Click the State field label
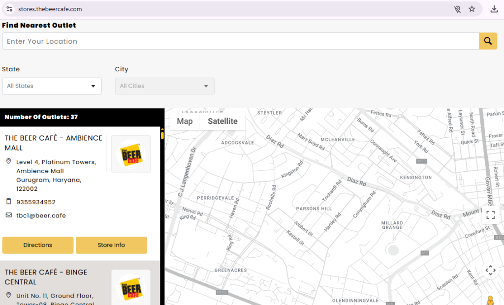Viewport: 504px width, 305px height. click(x=11, y=69)
